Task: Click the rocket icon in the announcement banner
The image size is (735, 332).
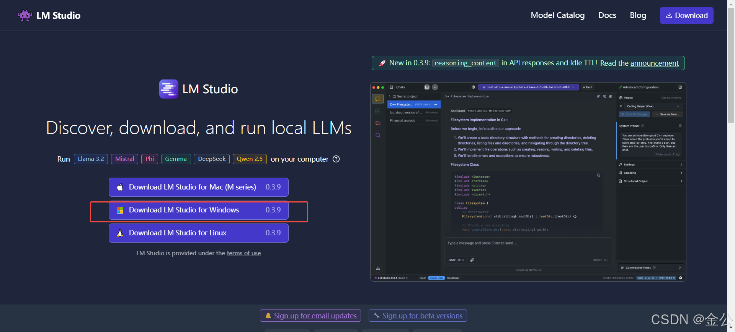Action: tap(382, 63)
